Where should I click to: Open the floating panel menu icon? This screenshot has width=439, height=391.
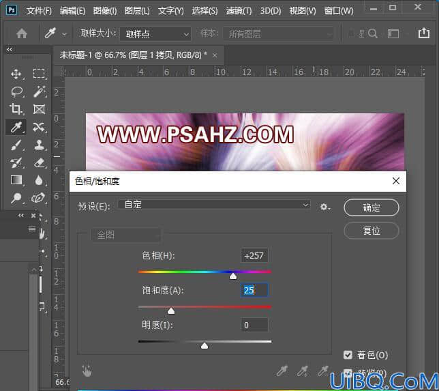pos(32,229)
